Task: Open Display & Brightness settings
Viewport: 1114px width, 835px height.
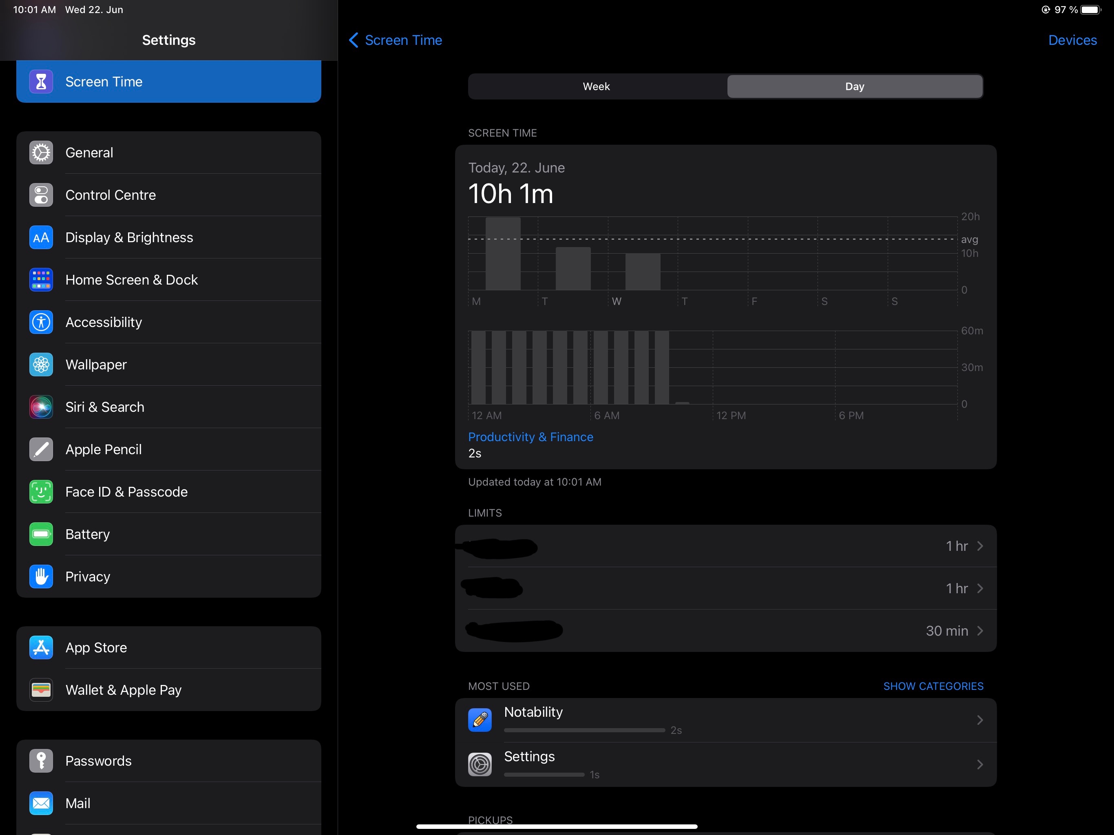Action: 129,237
